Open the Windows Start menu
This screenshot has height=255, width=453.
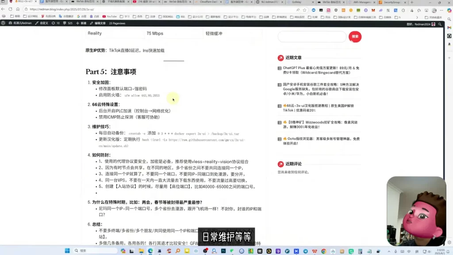pos(67,251)
